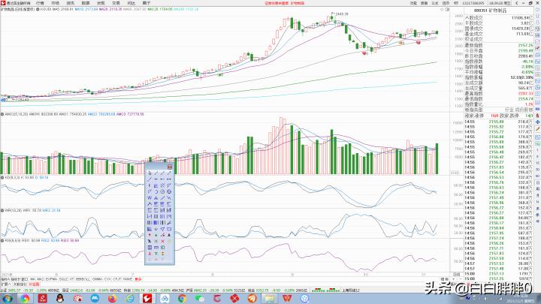Click the WR indicator label
This screenshot has height=304, width=541.
coord(13,210)
